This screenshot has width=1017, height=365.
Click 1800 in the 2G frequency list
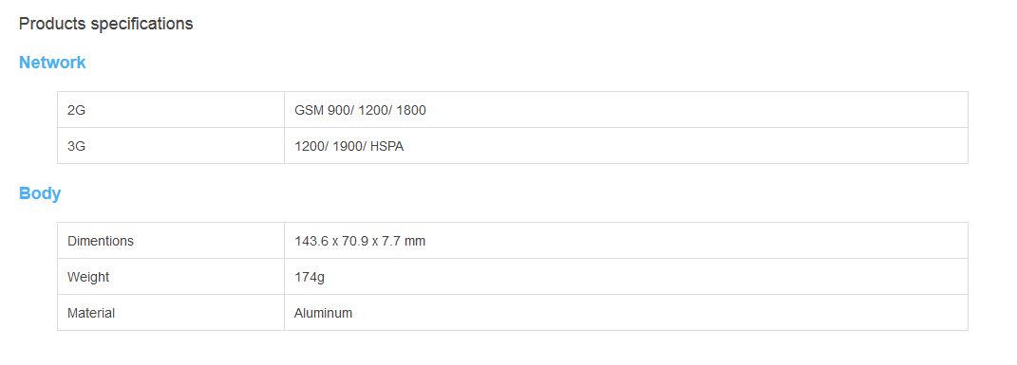coord(410,110)
